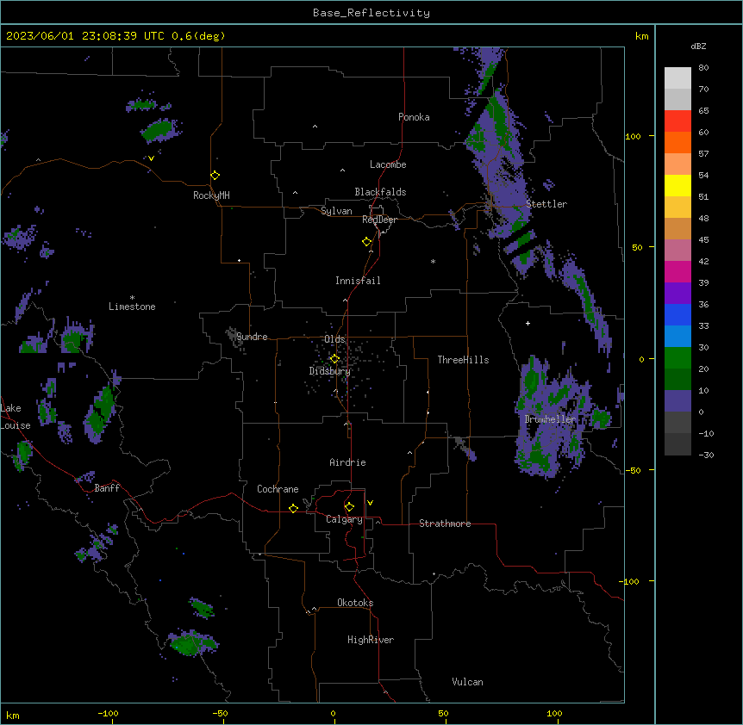Image resolution: width=743 pixels, height=725 pixels.
Task: Click the storm cell over Drumheller
Action: (x=554, y=417)
